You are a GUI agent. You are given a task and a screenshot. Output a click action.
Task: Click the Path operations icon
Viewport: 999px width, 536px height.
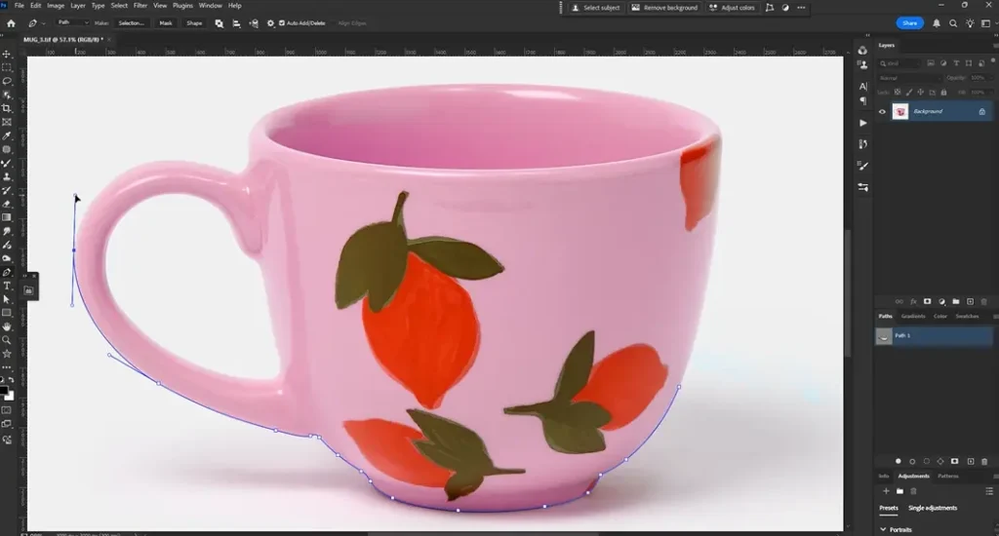click(x=220, y=22)
